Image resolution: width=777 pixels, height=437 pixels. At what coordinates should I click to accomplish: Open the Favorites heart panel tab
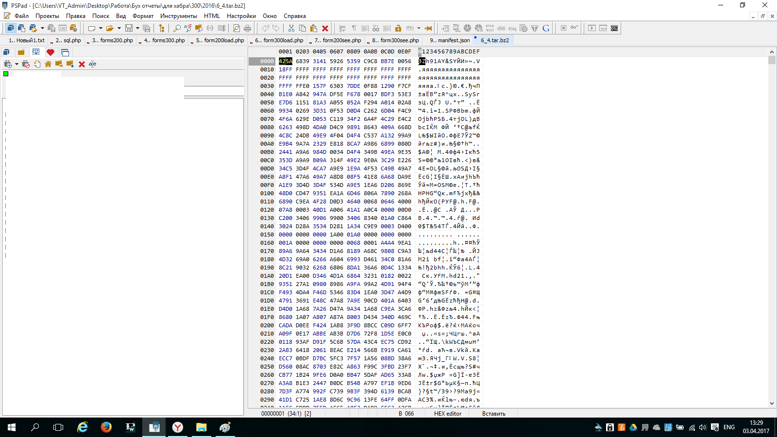click(51, 52)
